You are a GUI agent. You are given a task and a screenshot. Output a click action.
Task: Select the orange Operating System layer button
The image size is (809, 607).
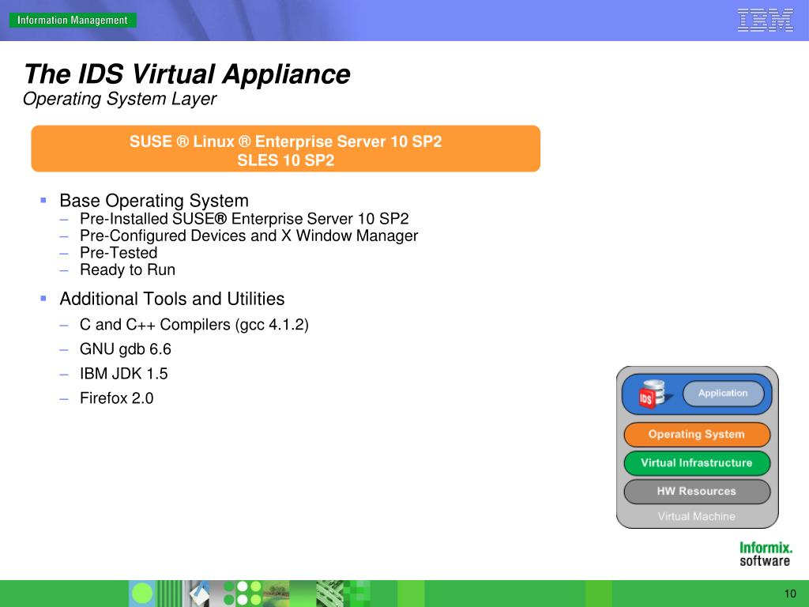pos(697,435)
